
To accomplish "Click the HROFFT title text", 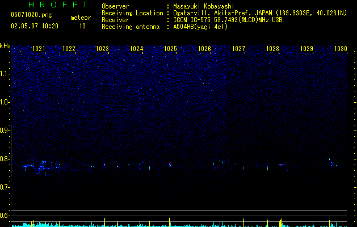I will [58, 5].
